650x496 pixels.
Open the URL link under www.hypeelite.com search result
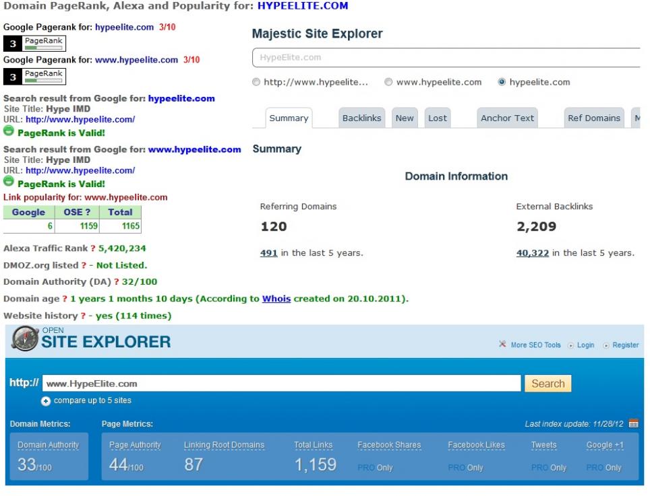(x=80, y=170)
